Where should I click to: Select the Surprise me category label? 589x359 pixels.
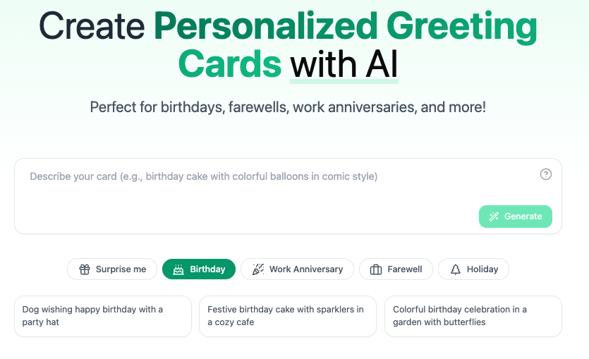tap(121, 269)
